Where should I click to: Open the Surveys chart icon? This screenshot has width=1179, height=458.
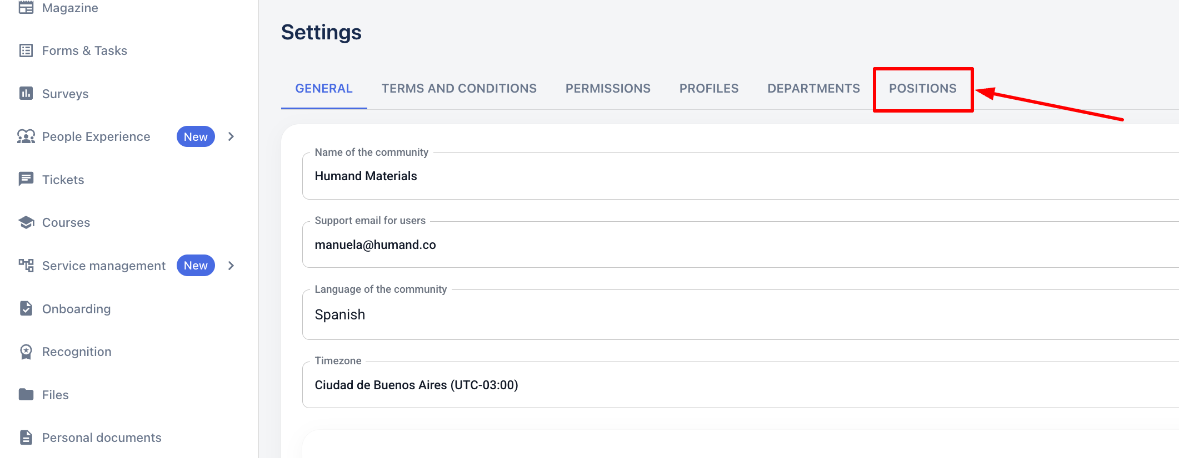[26, 93]
